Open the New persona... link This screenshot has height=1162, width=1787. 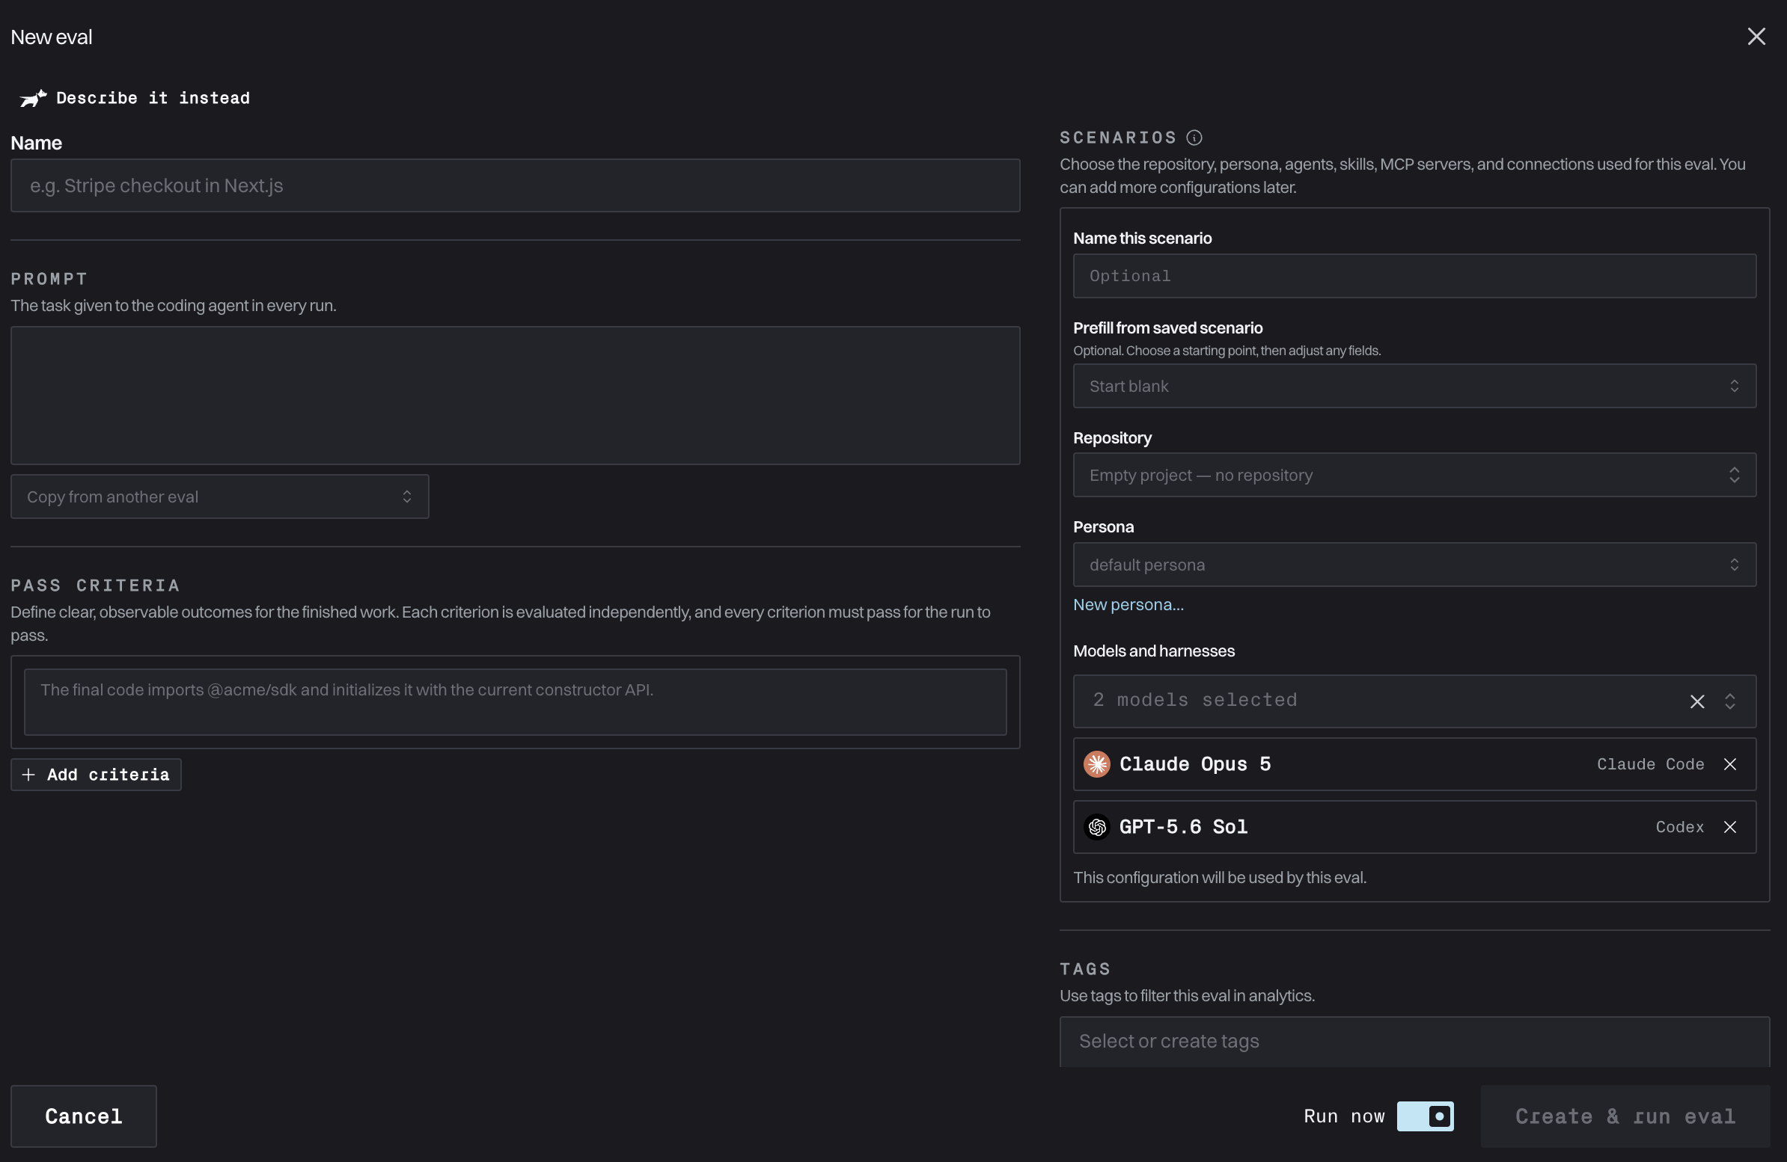point(1128,605)
